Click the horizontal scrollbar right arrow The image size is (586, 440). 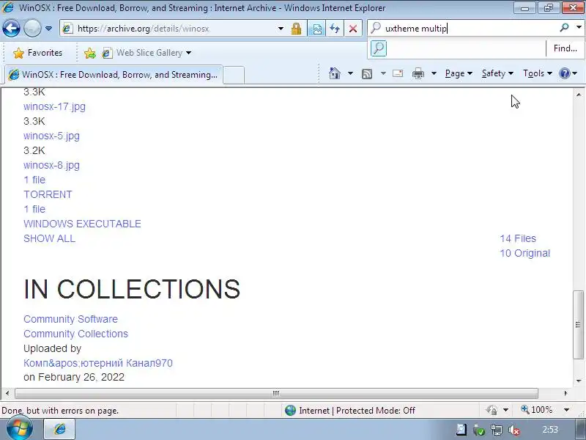click(565, 393)
